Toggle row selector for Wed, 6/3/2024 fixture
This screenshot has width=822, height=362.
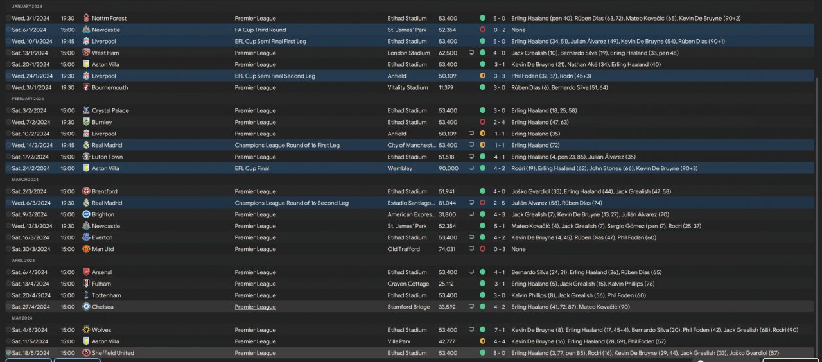point(9,203)
